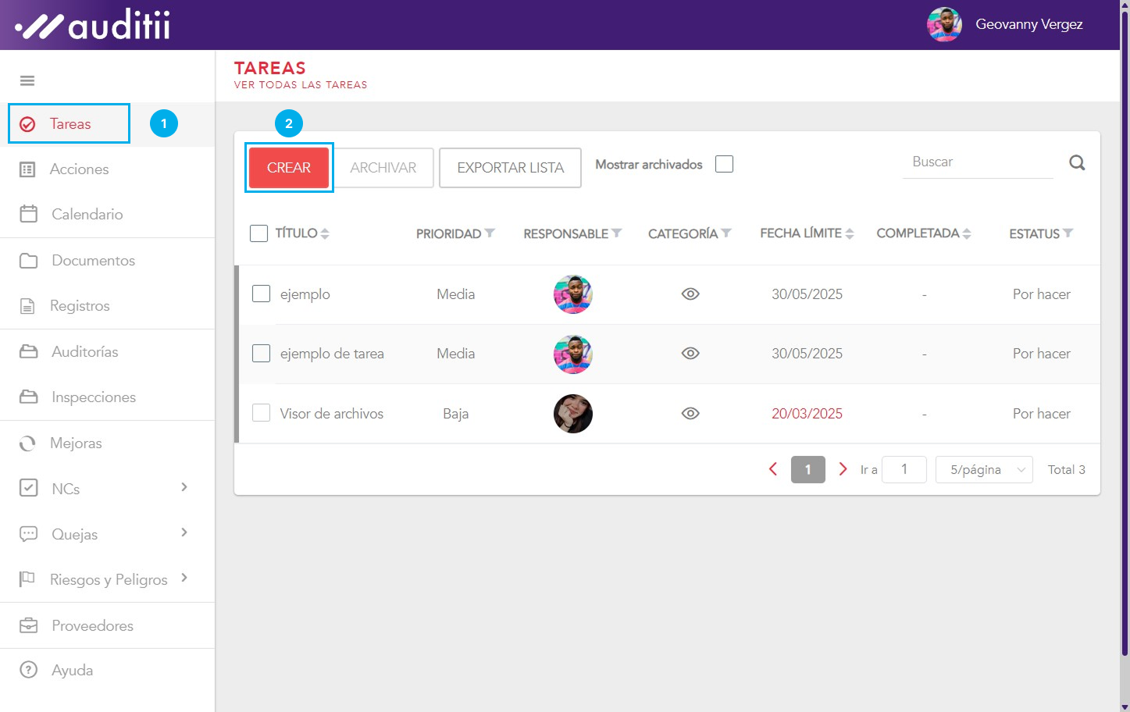Open Documentos in the sidebar
Viewport: 1130px width, 712px height.
[93, 260]
